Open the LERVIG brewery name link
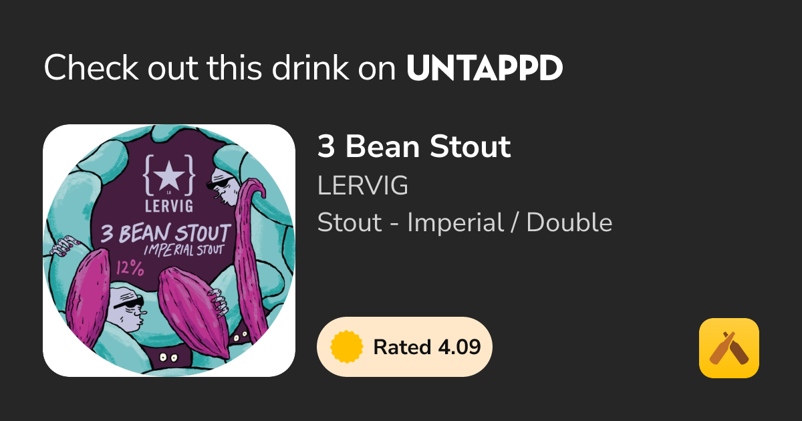The width and height of the screenshot is (802, 421). [362, 186]
